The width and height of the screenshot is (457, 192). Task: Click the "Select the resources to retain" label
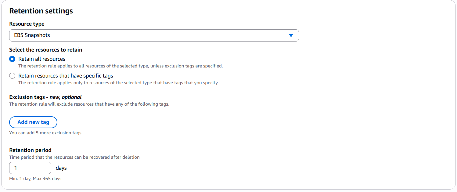(46, 50)
